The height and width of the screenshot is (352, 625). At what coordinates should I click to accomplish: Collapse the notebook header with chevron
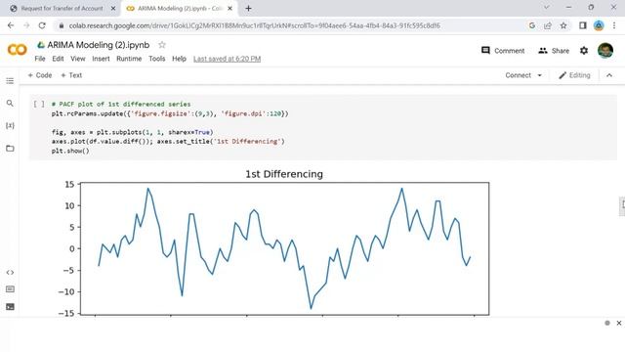click(x=609, y=75)
